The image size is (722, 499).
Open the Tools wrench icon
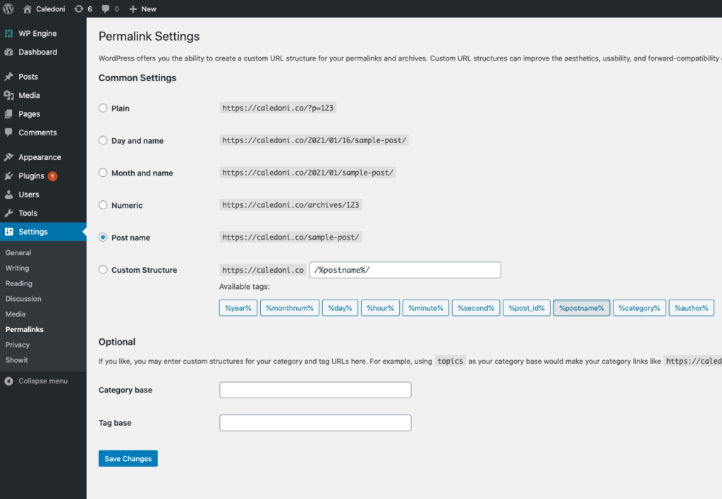[11, 213]
